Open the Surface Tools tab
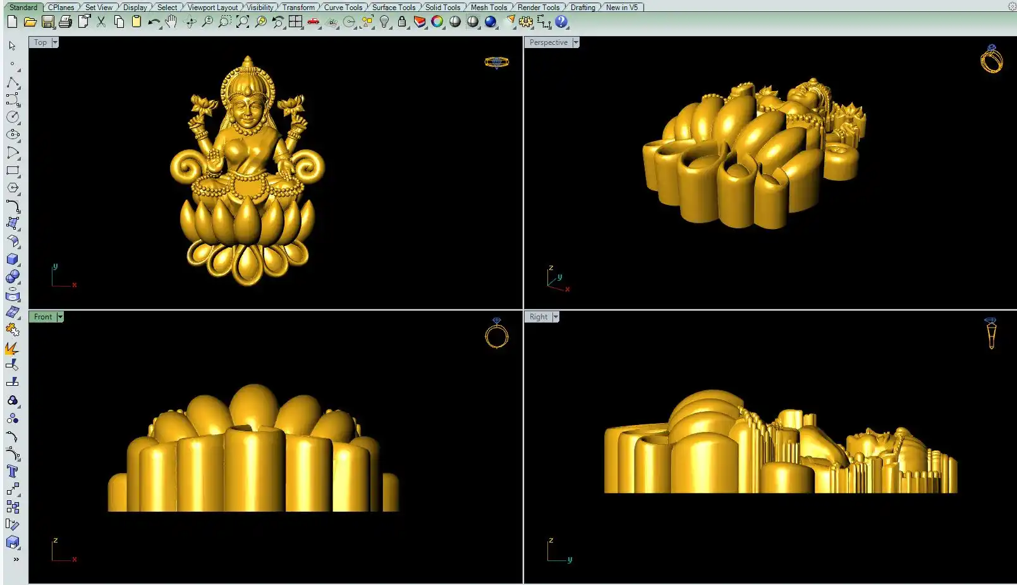This screenshot has width=1017, height=585. (393, 8)
